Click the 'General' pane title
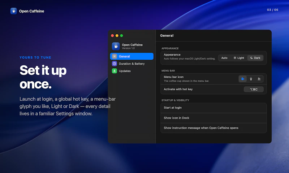289x173 pixels. (167, 35)
